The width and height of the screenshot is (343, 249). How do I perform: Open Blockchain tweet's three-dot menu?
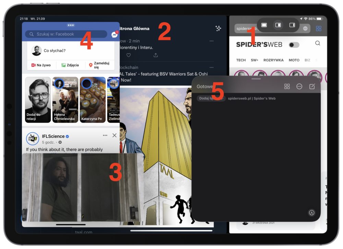(211, 67)
